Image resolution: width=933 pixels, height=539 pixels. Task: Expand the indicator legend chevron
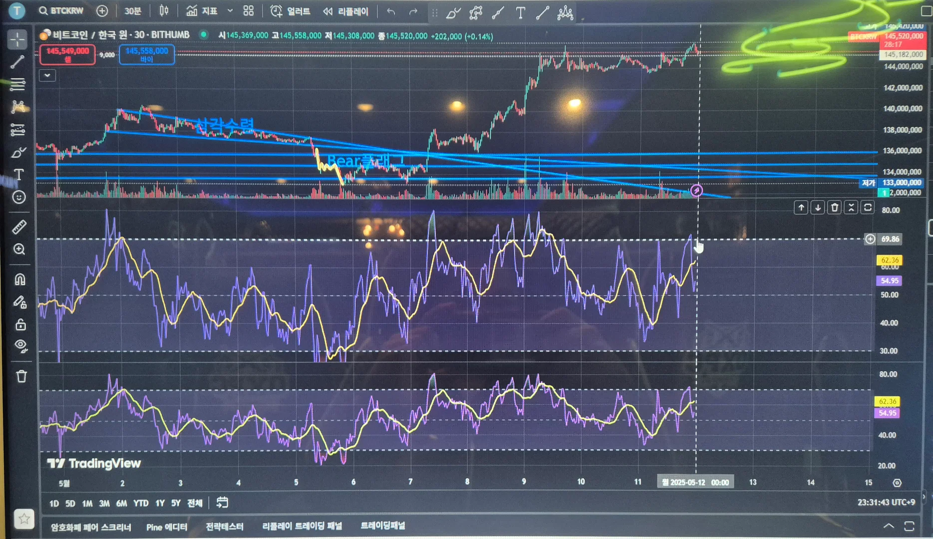47,75
